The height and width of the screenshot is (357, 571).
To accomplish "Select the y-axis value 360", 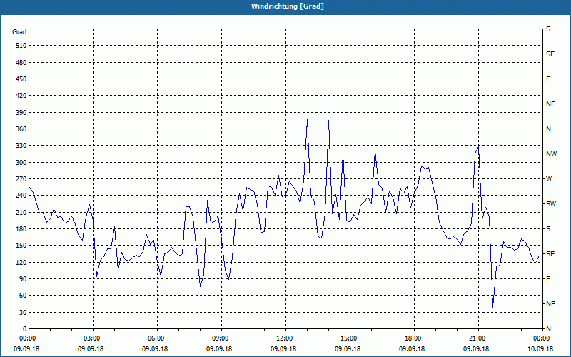I will tap(21, 129).
